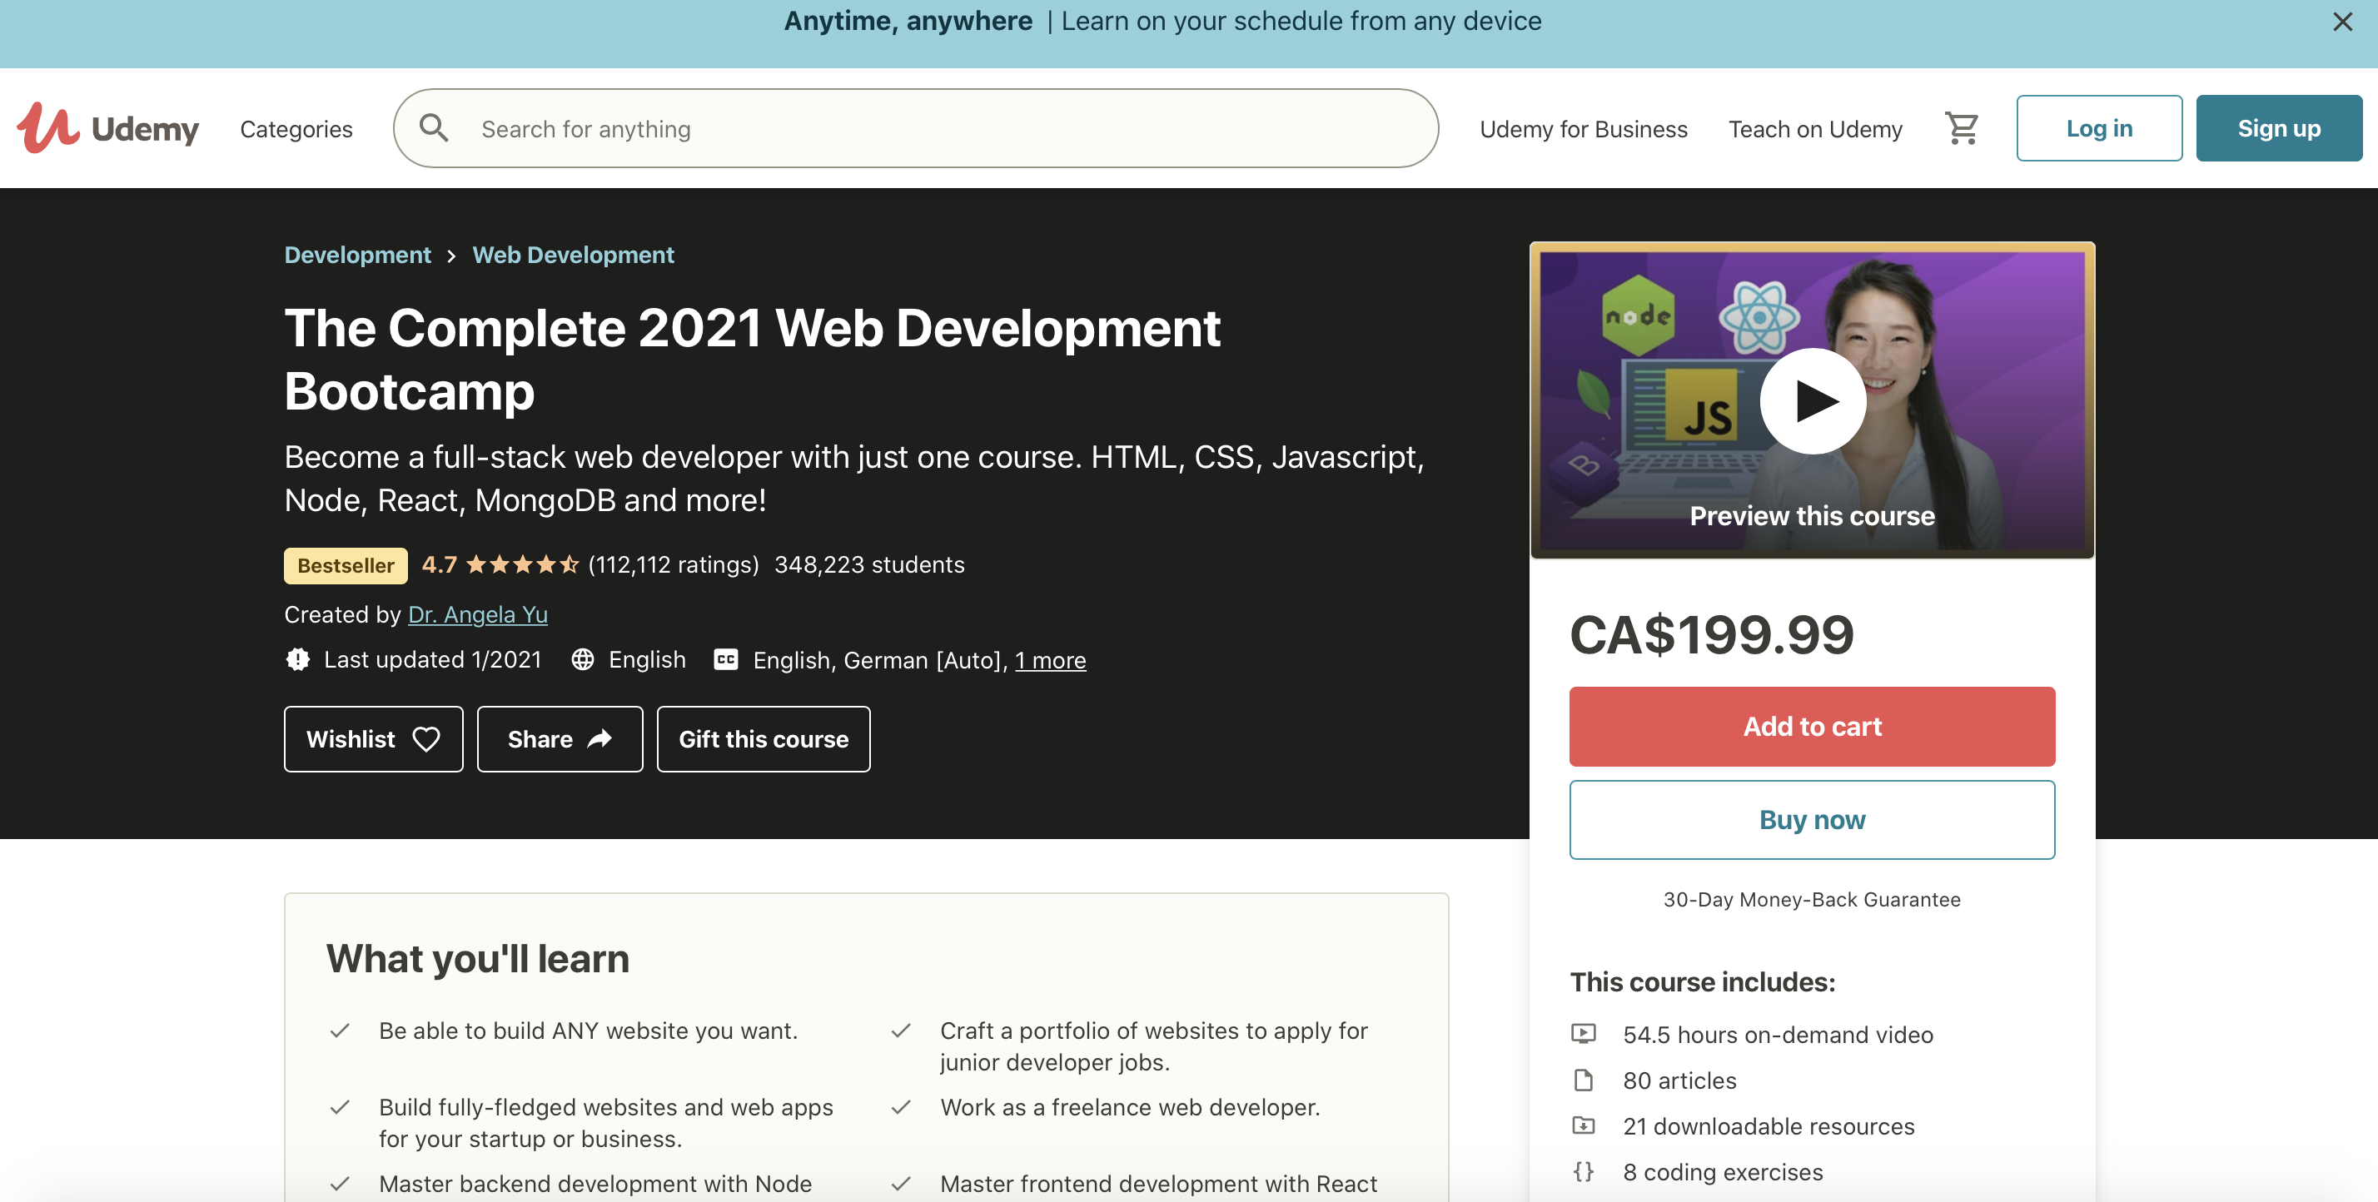Expand '1 more' caption languages

[1051, 660]
